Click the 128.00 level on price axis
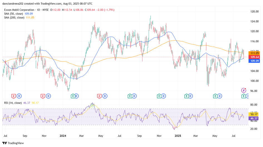Screen dimensions: 263x147 tap(254, 11)
